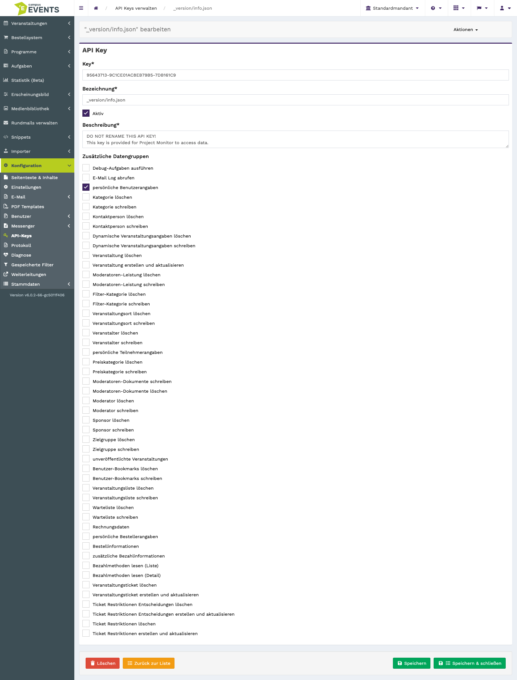Click the Veranstaltungen calendar icon in sidebar
This screenshot has height=680, width=517.
(x=6, y=23)
